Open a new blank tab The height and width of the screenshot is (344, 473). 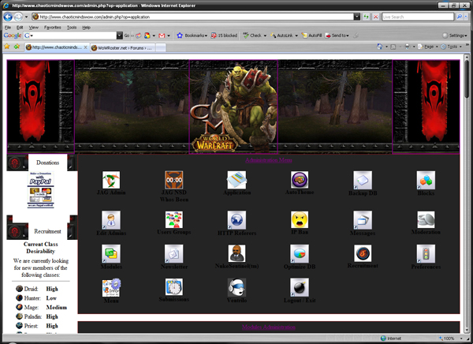tap(161, 47)
